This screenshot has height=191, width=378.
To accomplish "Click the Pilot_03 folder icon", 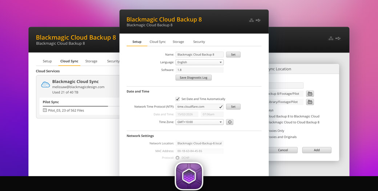I will (45, 110).
